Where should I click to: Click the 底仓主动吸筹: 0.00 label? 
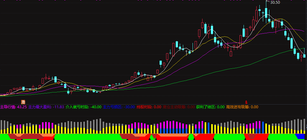[179, 107]
